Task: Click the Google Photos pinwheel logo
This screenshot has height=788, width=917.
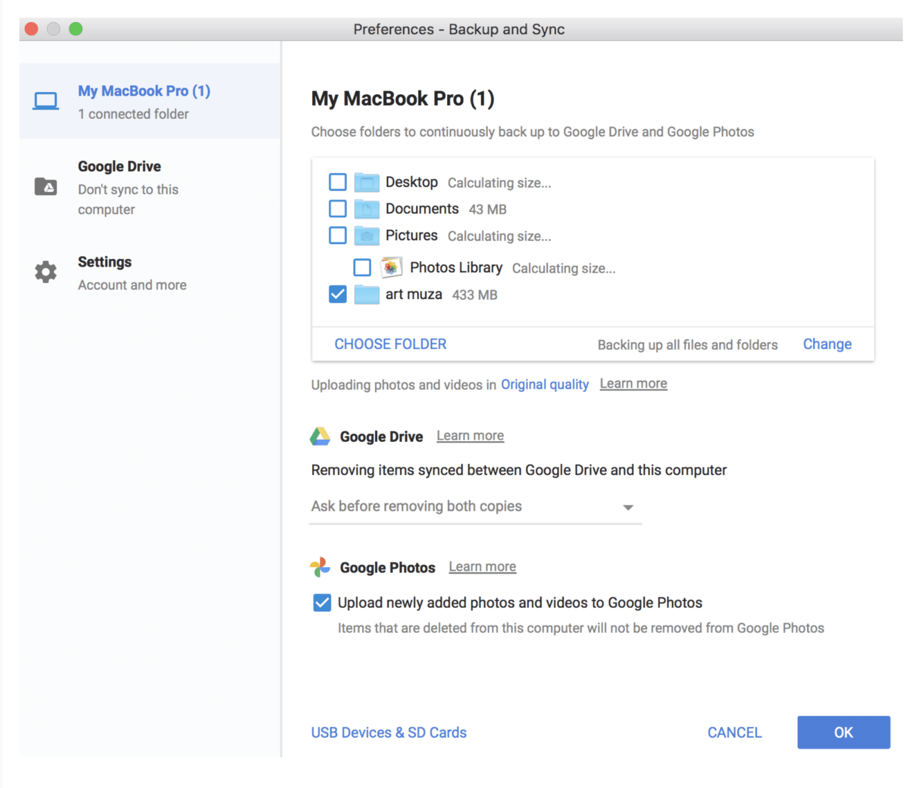Action: 320,567
